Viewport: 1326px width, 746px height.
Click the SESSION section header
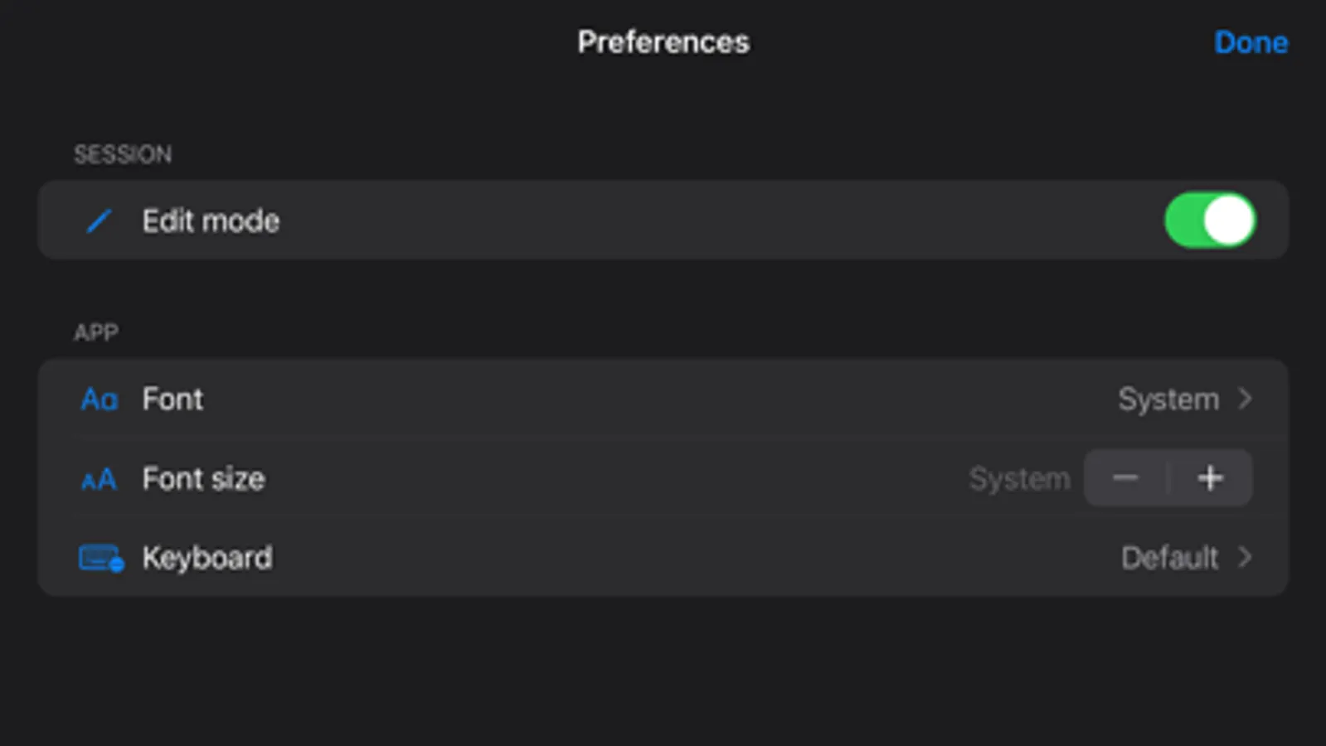coord(123,154)
